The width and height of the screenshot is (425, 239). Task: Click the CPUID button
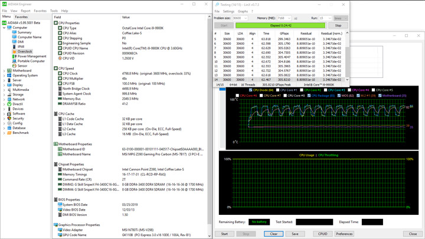(323, 234)
